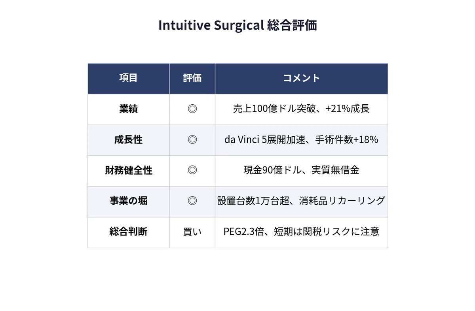
Task: Select the 設置台数1万台超 comment cell
Action: [301, 201]
